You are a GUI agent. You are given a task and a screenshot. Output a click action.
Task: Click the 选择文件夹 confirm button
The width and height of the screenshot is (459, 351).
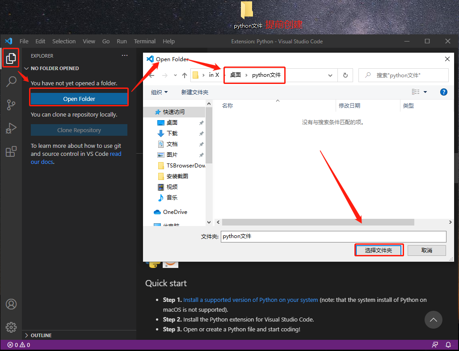(379, 250)
